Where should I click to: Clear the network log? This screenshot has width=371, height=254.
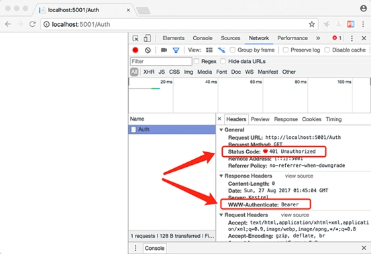[x=148, y=50]
